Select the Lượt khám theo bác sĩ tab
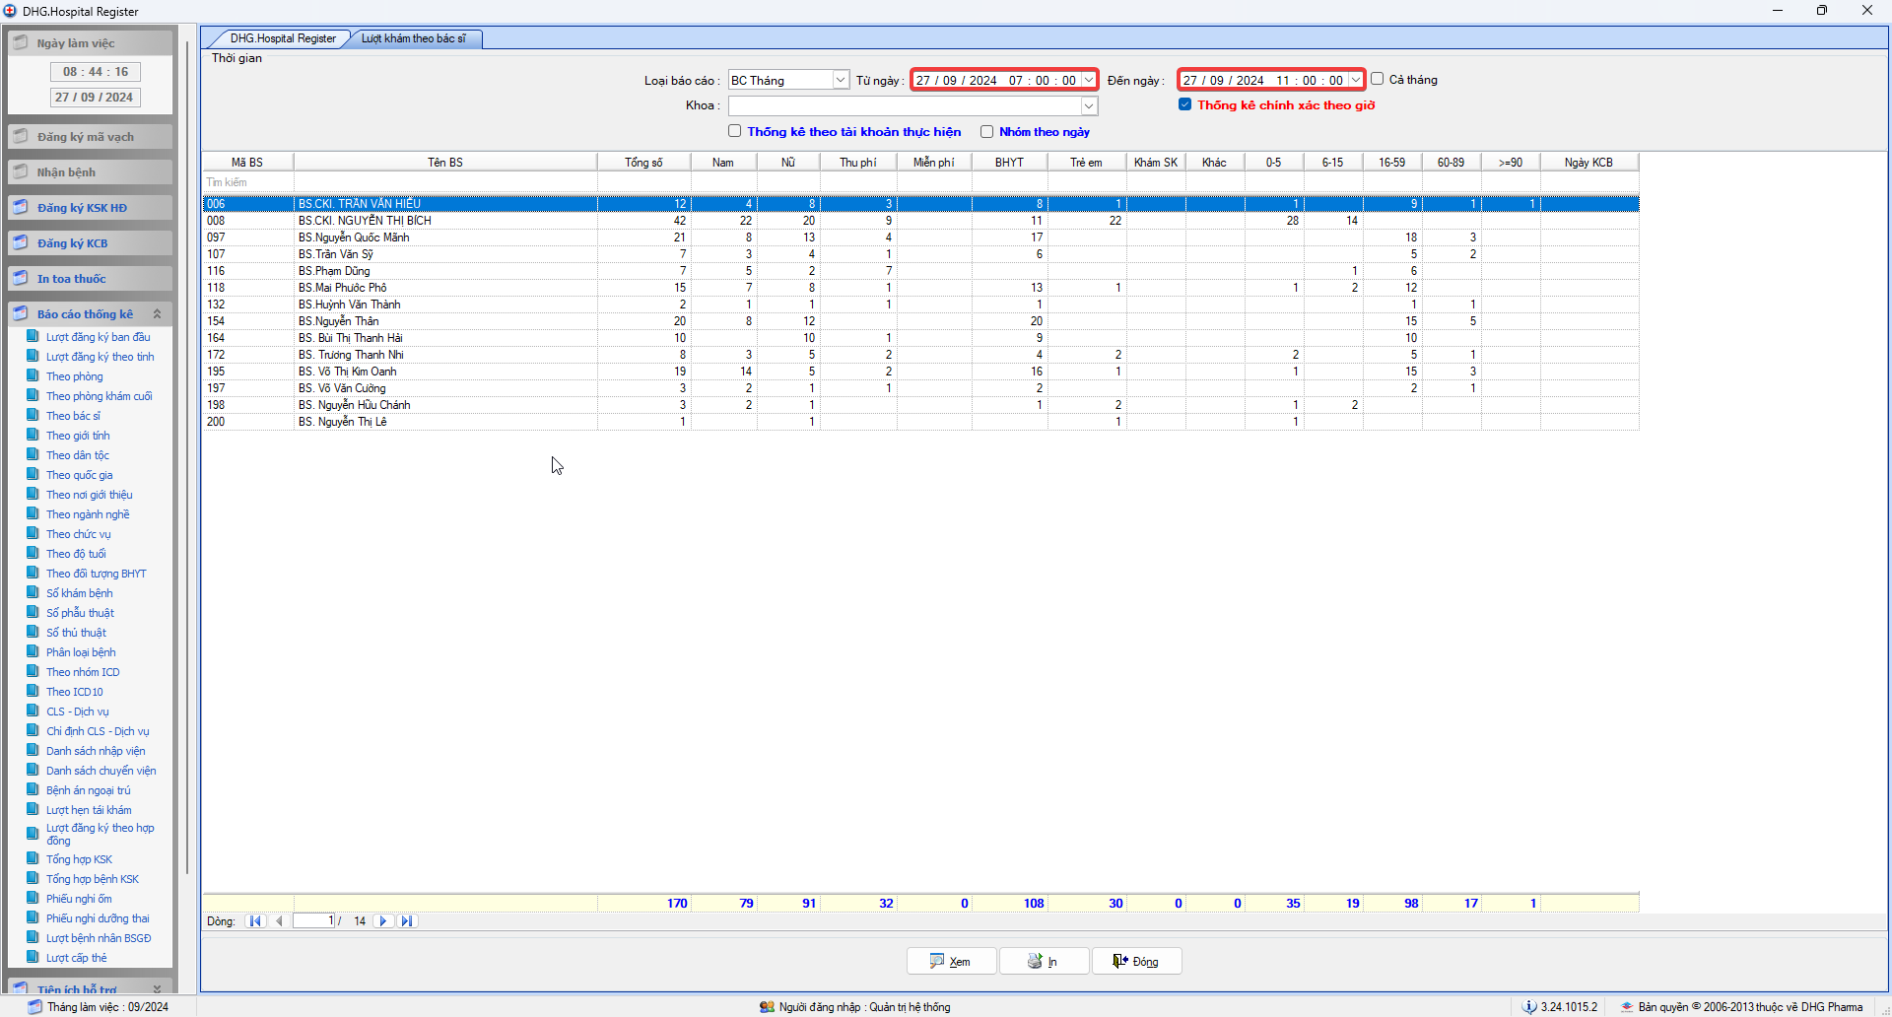The image size is (1892, 1017). pos(414,38)
